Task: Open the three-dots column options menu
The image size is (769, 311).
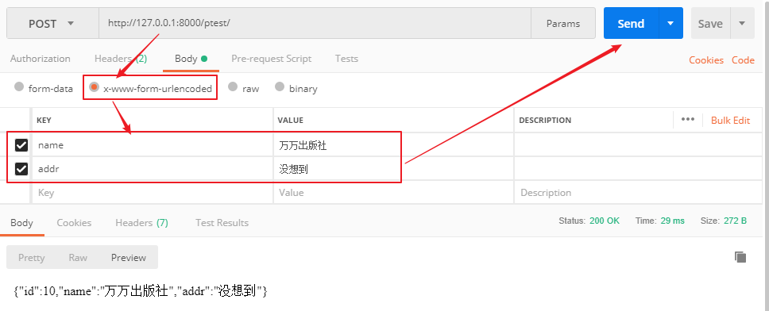Action: (x=688, y=120)
